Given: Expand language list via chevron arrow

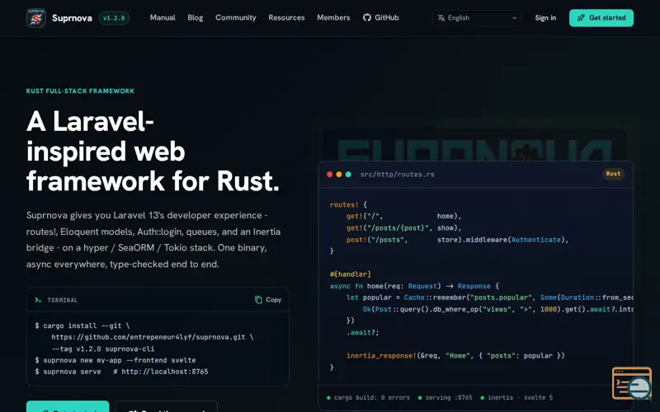Looking at the screenshot, I should tap(514, 18).
